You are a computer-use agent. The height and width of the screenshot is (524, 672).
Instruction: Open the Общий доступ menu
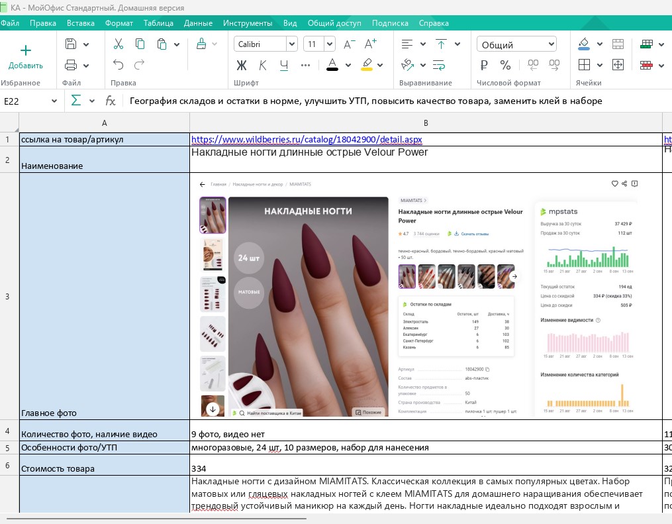tap(334, 23)
